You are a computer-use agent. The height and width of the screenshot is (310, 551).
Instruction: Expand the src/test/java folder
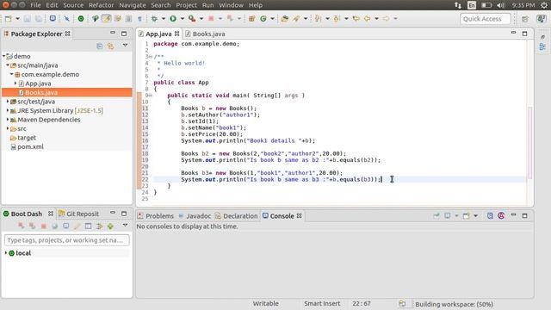(x=8, y=102)
